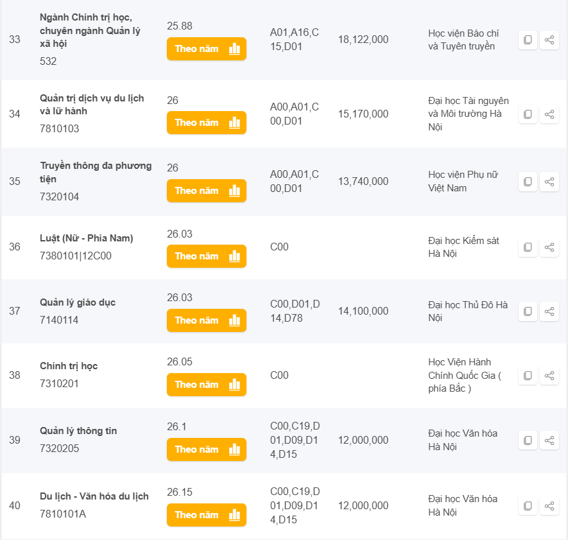Open Theo năm for Chính trị học
Viewport: 568px width, 540px height.
(206, 385)
